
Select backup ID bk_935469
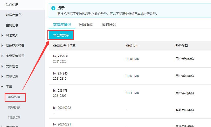click(60, 56)
